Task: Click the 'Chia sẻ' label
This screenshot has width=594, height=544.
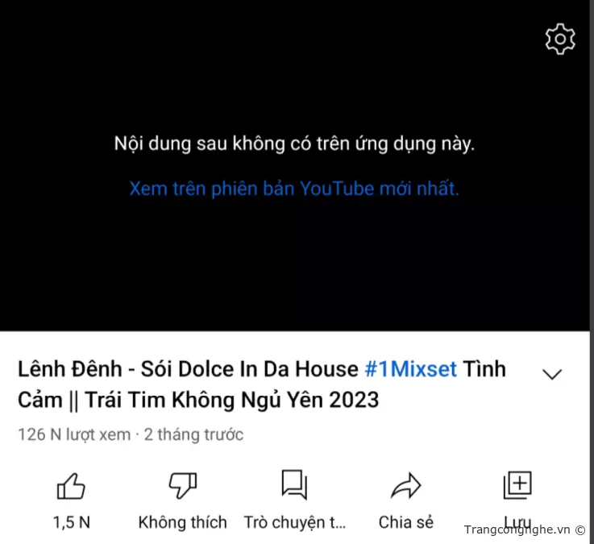Action: [405, 522]
